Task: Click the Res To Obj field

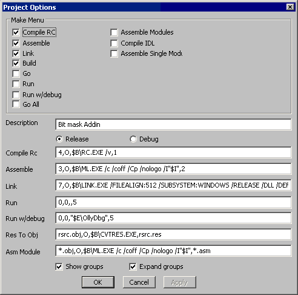Action: coord(173,234)
